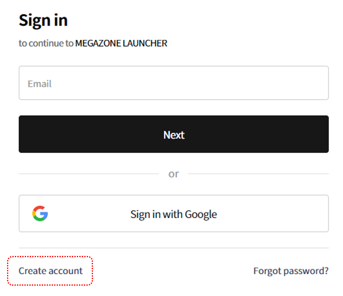Start registration via Create account

(x=50, y=271)
